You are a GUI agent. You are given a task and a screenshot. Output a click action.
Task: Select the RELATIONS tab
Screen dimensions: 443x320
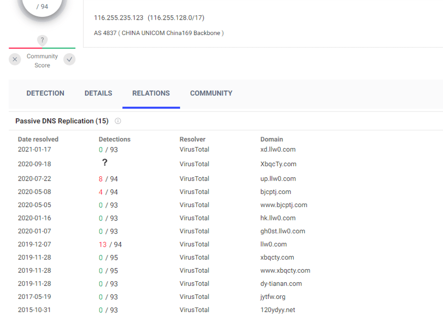pos(151,93)
